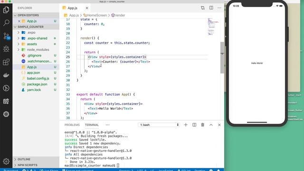Maximize the panel with chevron up
Image resolution: width=304 pixels, height=171 pixels.
coord(211,125)
